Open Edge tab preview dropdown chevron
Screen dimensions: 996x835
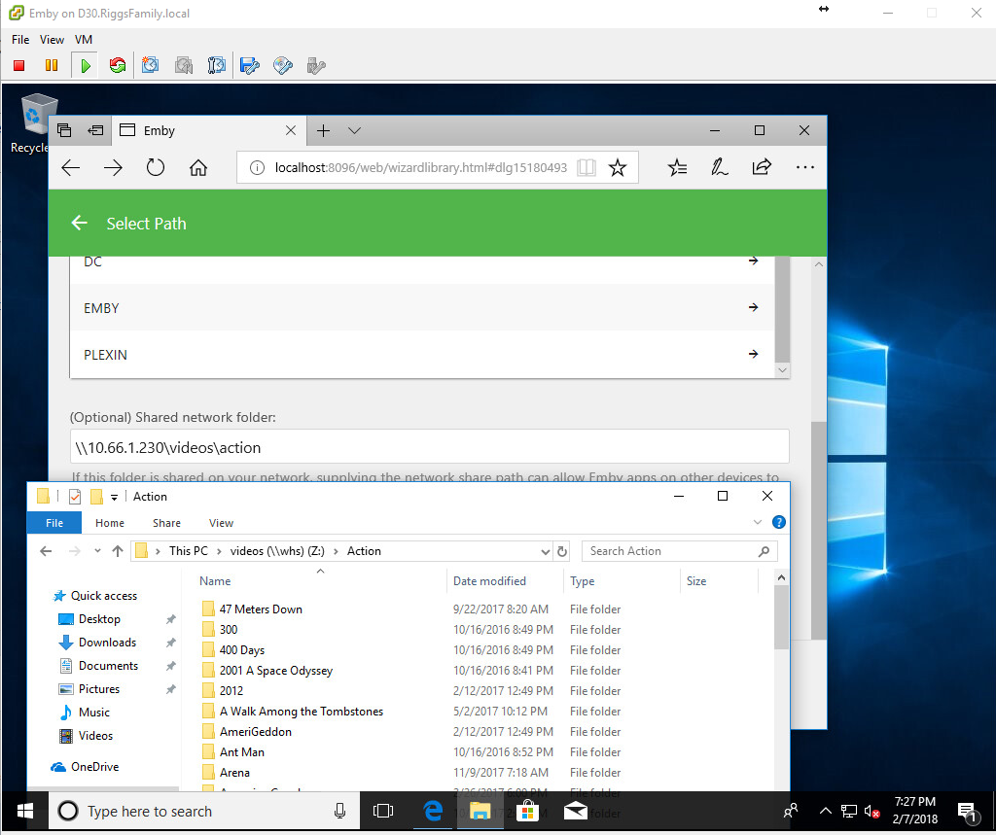pos(354,130)
